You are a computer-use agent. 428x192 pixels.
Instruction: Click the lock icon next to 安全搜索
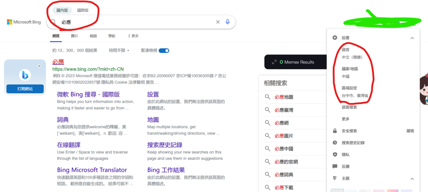[335, 131]
